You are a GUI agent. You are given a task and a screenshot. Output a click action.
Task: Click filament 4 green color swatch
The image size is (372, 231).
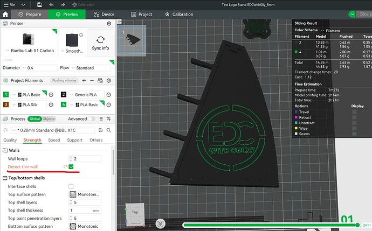[63, 104]
